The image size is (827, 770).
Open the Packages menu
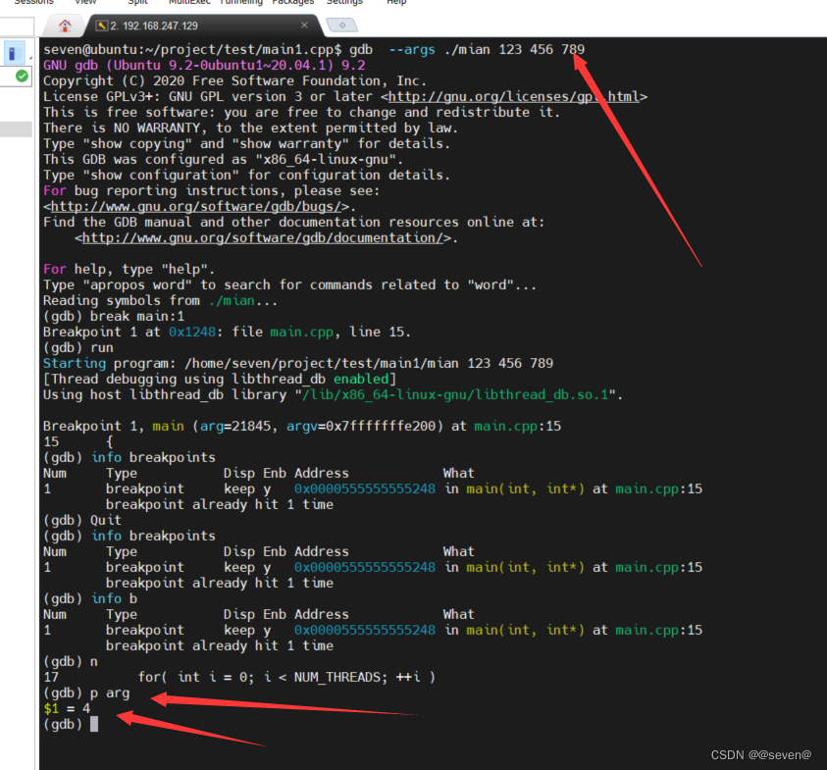[292, 3]
